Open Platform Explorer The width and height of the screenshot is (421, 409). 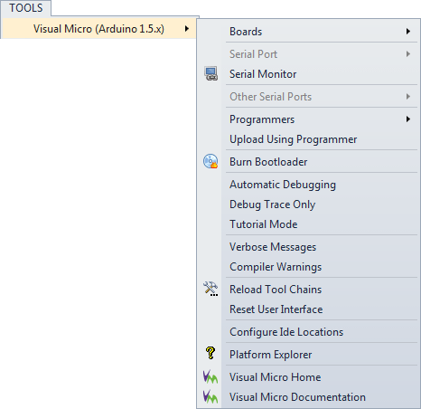[x=308, y=355]
